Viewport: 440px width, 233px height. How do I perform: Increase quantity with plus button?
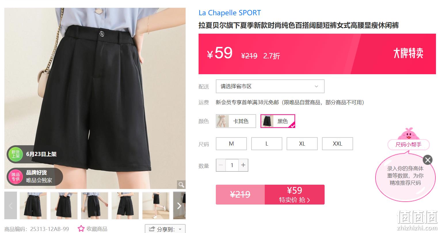point(243,165)
